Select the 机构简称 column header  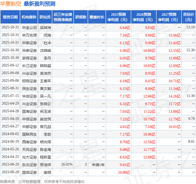[29, 17]
